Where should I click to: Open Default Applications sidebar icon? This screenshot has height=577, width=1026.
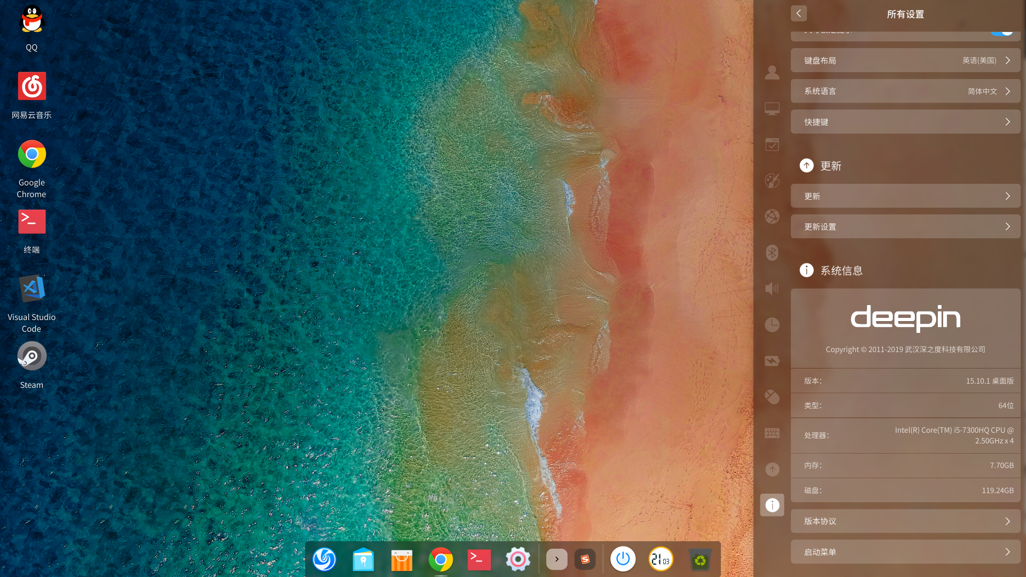(x=772, y=144)
